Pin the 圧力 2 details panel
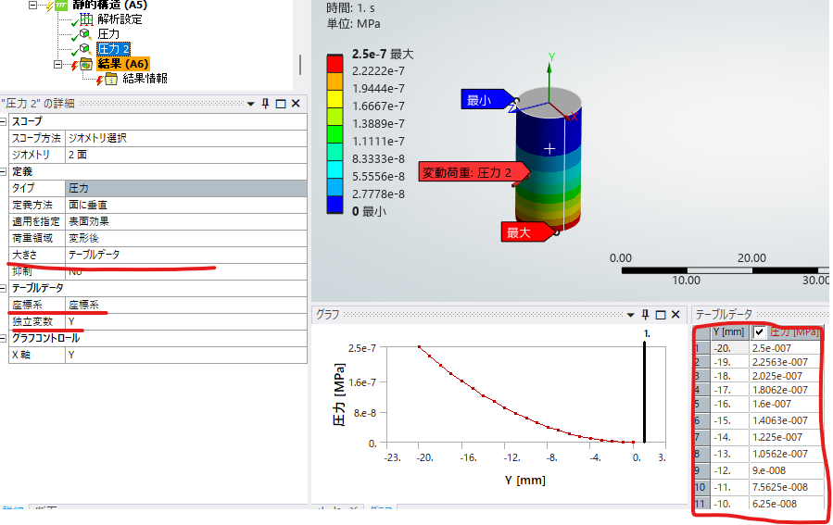 (x=265, y=104)
